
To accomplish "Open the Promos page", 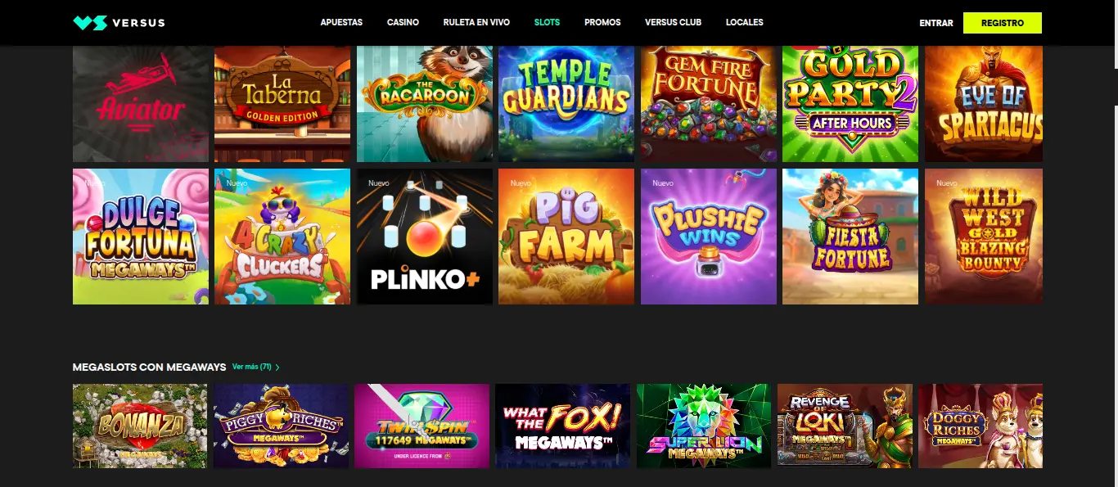I will [602, 22].
